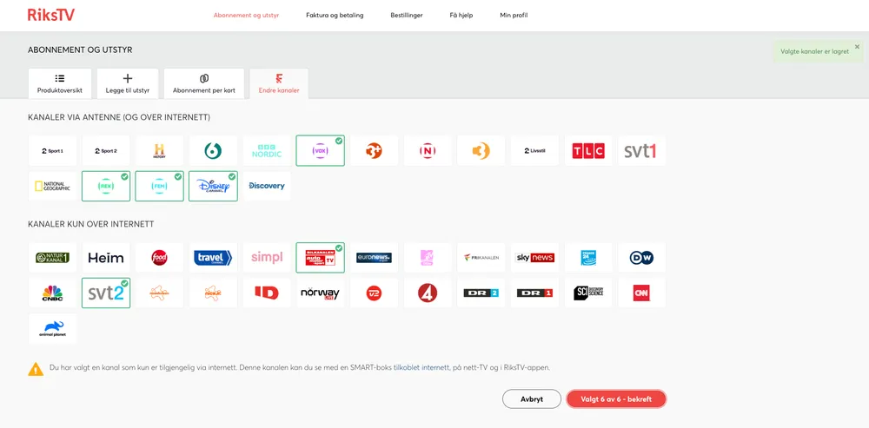Choose the BBC Nordic channel
Viewport: 869px width, 428px height.
tap(267, 151)
